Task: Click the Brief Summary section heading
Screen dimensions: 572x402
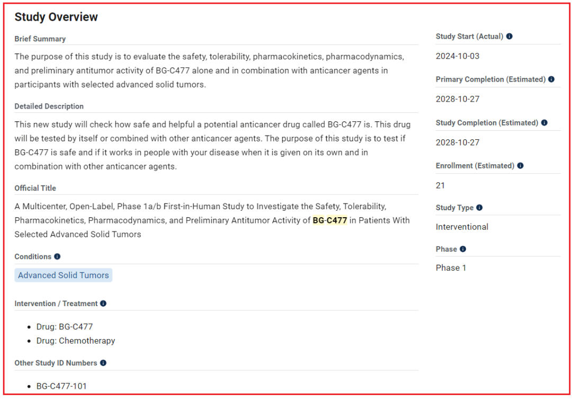Action: coord(40,39)
